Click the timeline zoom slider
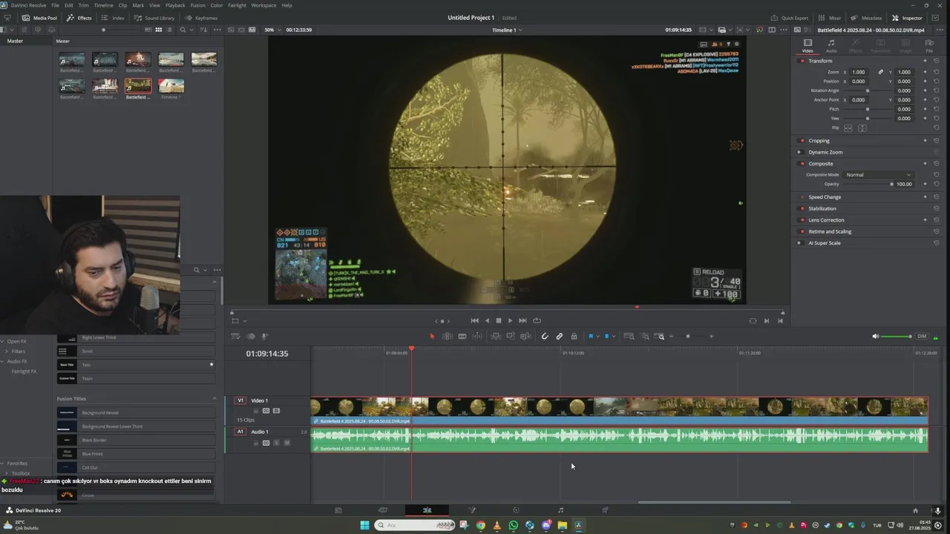Viewport: 950px width, 534px height. [x=688, y=336]
